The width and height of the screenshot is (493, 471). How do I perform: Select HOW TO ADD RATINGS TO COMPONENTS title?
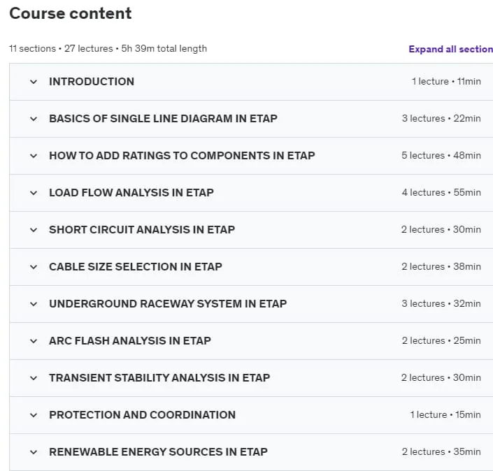182,156
